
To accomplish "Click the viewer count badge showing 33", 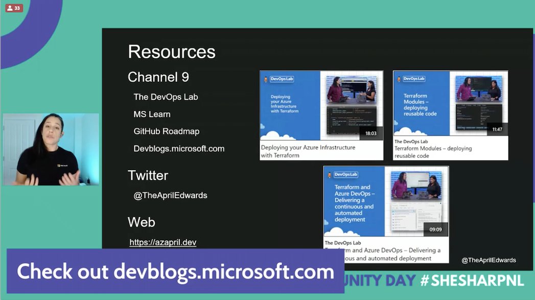I will 14,8.
